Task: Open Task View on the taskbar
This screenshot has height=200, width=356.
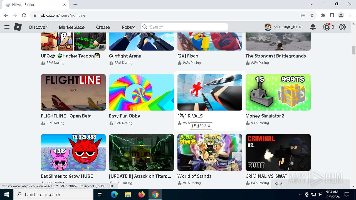Action: click(x=100, y=194)
